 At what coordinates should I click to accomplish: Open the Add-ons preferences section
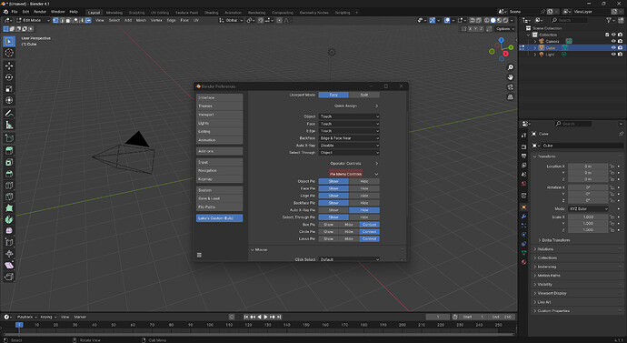[x=219, y=151]
